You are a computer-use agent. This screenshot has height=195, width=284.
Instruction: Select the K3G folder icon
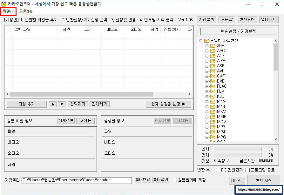(213, 97)
